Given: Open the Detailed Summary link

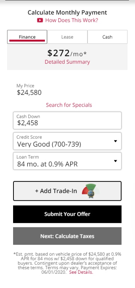Looking at the screenshot, I should 67,62.
